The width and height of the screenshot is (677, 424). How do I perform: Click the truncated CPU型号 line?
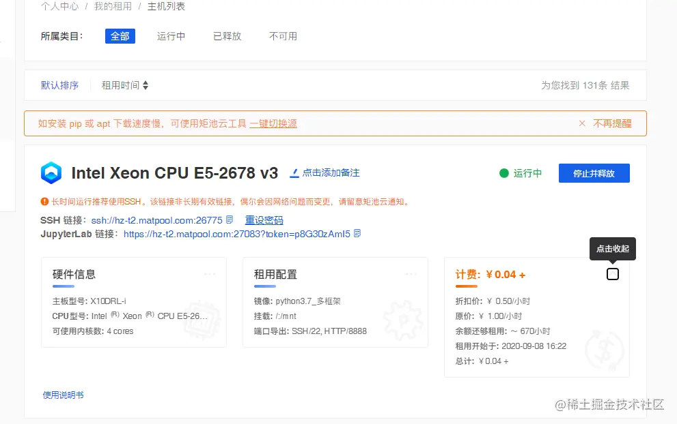130,316
